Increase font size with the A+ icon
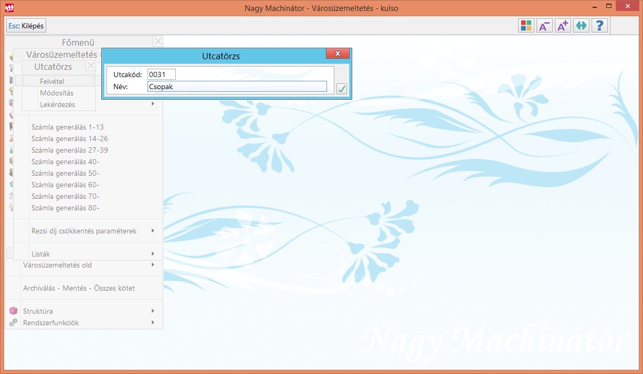Screen dimensions: 643x374 tap(563, 26)
